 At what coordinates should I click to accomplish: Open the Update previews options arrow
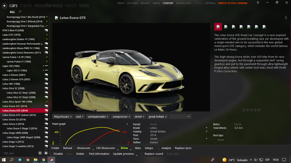click(x=137, y=155)
